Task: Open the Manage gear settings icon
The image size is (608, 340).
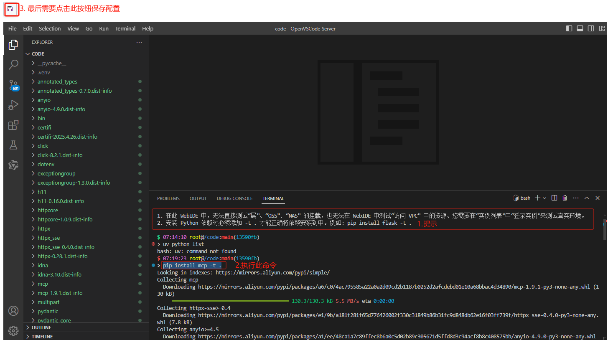Action: 13,330
